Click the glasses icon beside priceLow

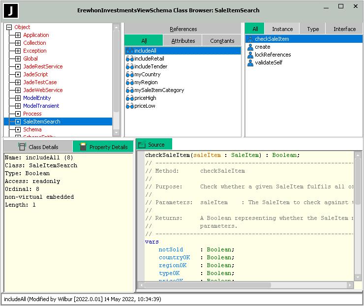click(x=130, y=106)
